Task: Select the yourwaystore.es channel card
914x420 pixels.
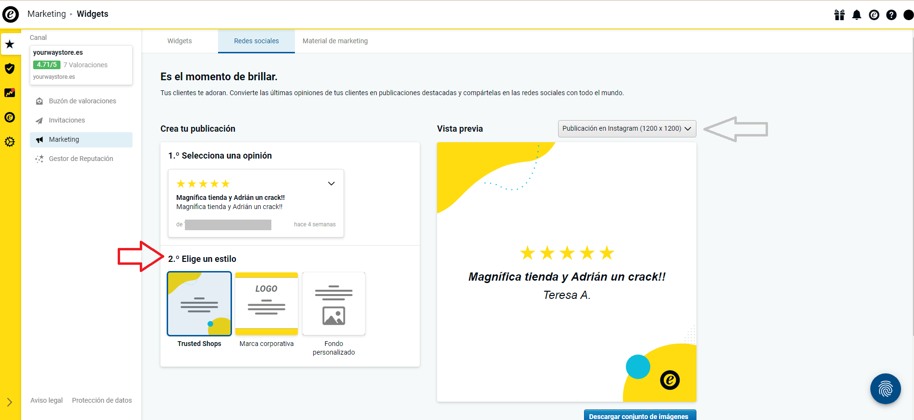Action: [81, 65]
